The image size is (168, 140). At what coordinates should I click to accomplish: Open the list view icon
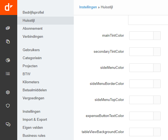pyautogui.click(x=8, y=74)
